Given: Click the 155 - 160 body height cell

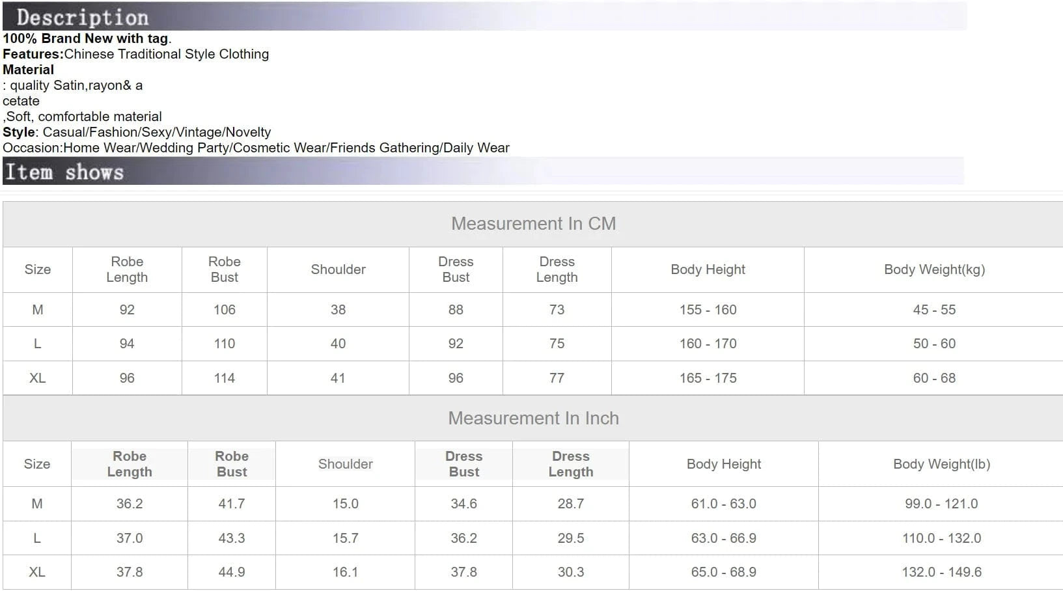Looking at the screenshot, I should [708, 310].
